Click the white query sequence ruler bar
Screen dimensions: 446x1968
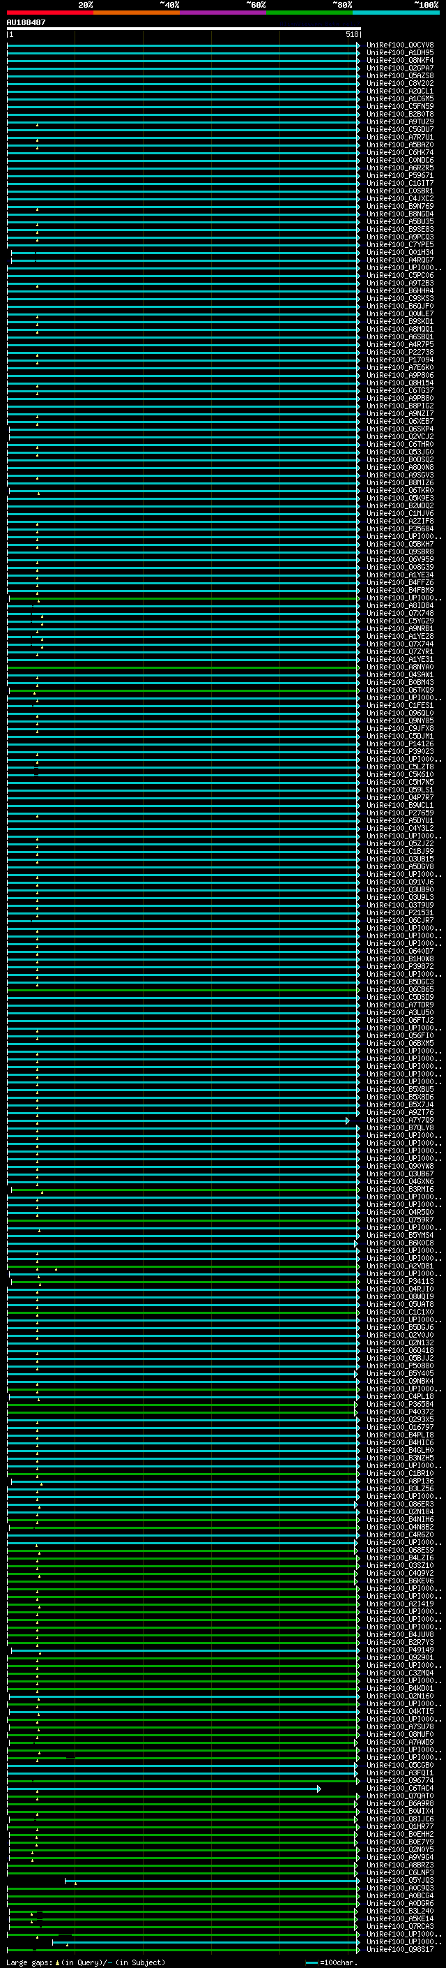point(184,29)
